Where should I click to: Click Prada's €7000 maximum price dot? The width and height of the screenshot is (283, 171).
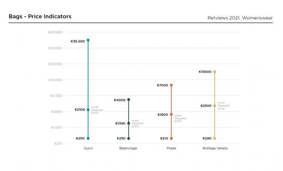point(171,85)
